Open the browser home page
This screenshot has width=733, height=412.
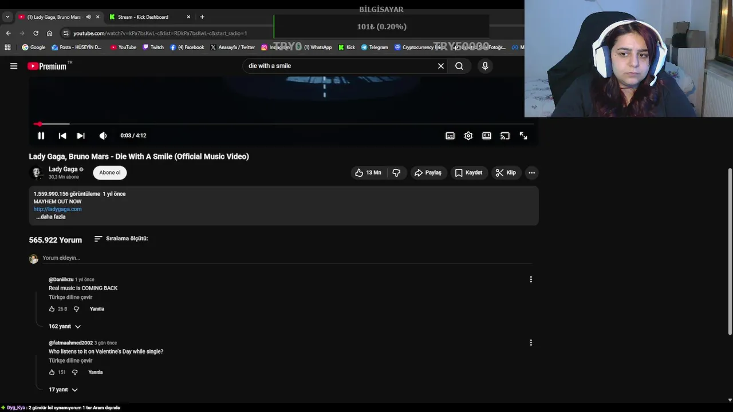49,33
